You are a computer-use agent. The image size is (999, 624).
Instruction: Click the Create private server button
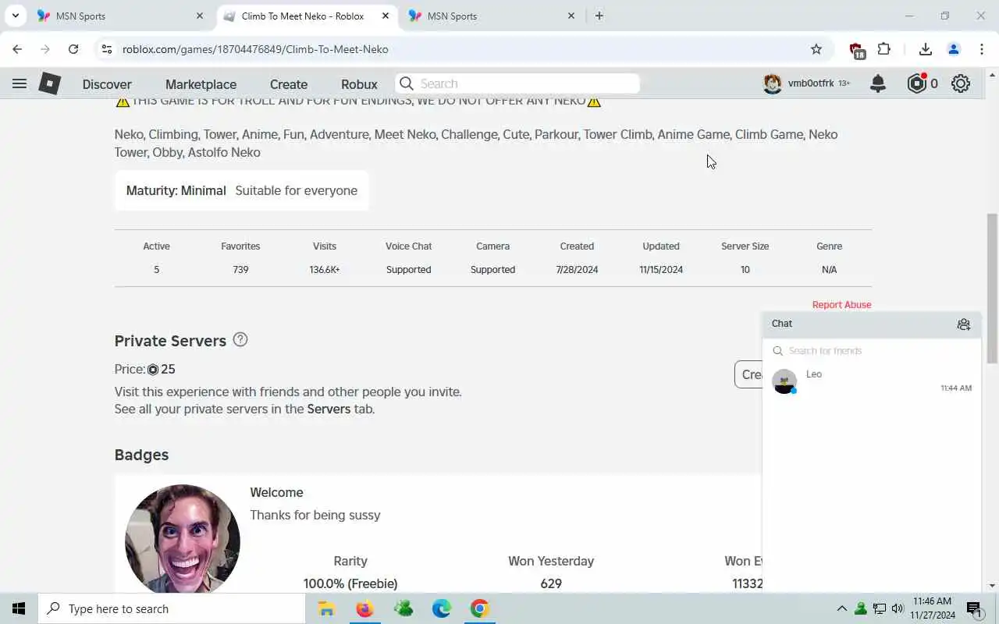coord(748,374)
